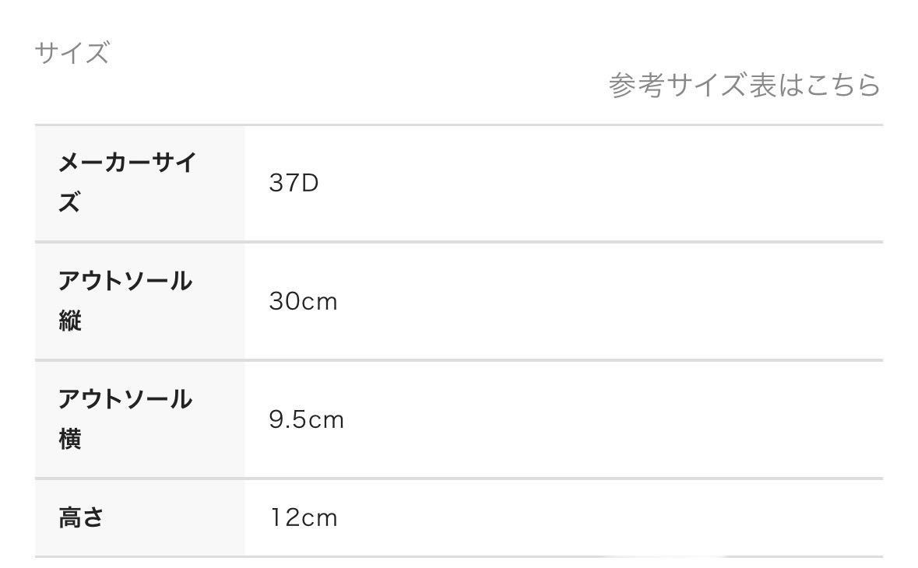Select the 37D maker size value

point(294,184)
